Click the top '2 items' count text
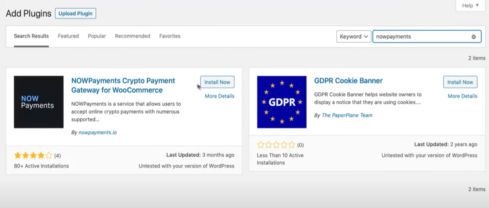The image size is (489, 208). pyautogui.click(x=477, y=58)
